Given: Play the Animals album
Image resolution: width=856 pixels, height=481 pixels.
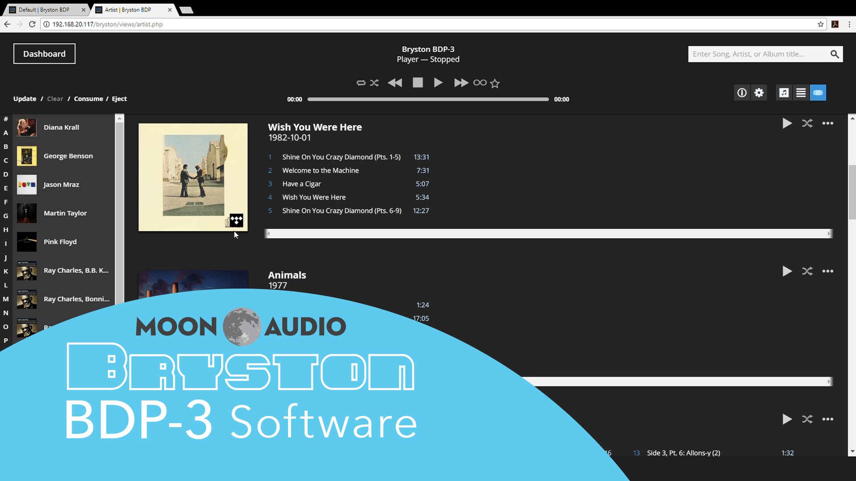Looking at the screenshot, I should [787, 271].
